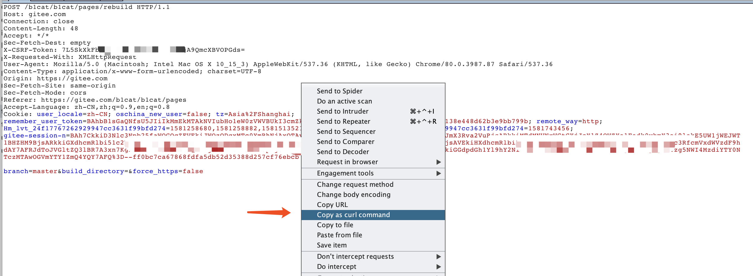Image resolution: width=753 pixels, height=276 pixels.
Task: Click the Sec-Fetch-Mode: cors header
Action: 45,93
